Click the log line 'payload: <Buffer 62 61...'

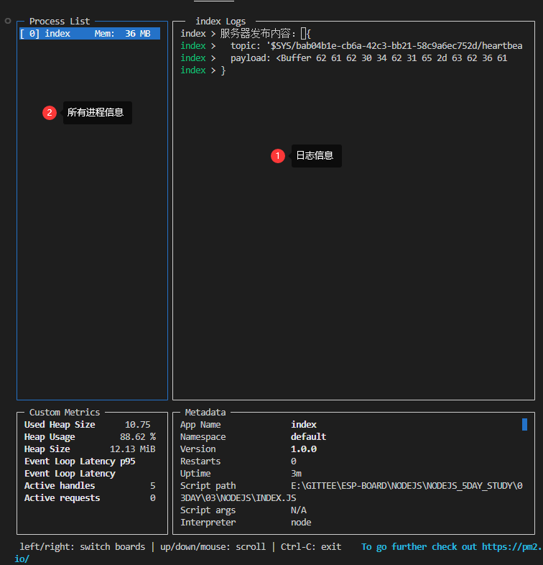(344, 58)
